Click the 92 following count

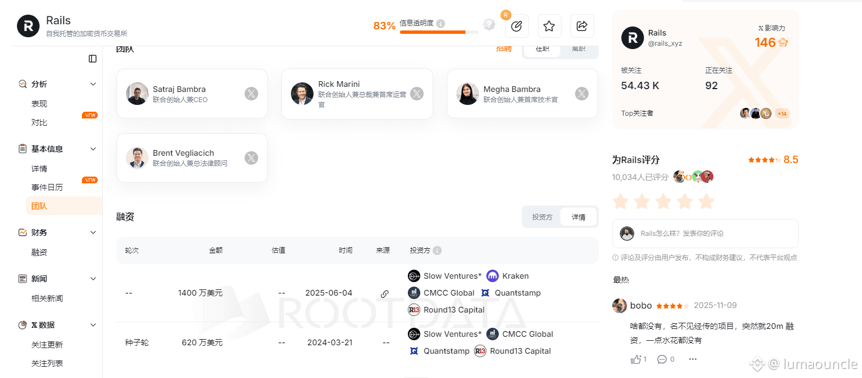tap(712, 86)
